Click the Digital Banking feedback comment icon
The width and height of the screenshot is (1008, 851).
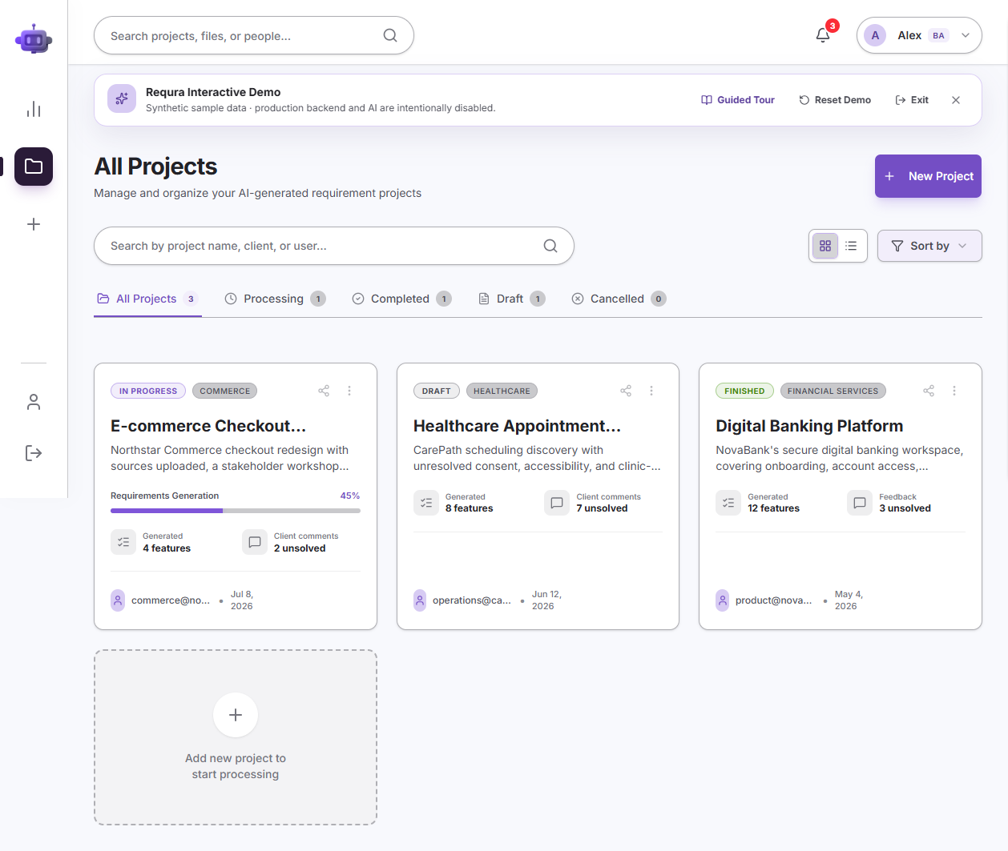tap(860, 503)
